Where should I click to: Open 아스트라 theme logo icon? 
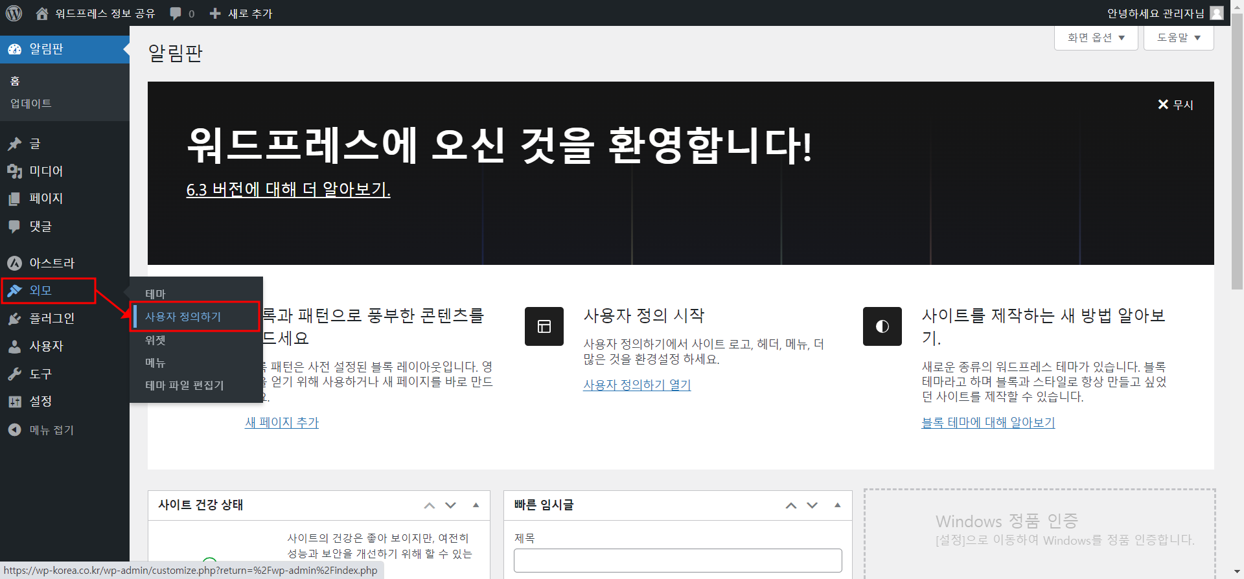(x=14, y=263)
